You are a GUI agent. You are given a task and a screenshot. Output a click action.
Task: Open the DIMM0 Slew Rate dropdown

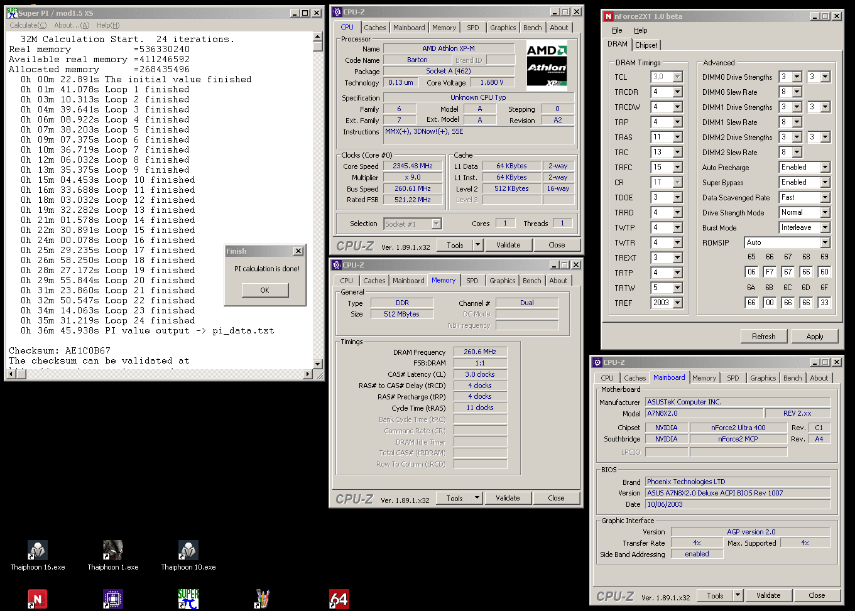tap(797, 92)
